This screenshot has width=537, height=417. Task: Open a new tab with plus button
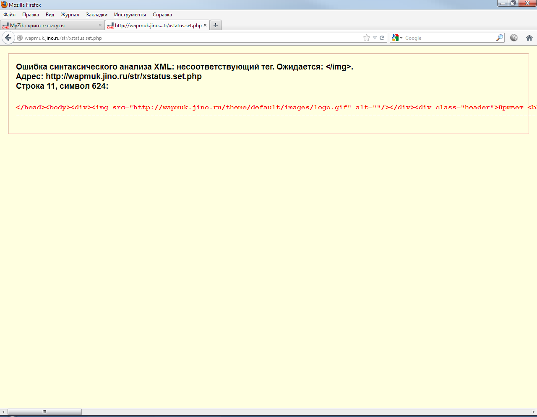[x=216, y=25]
